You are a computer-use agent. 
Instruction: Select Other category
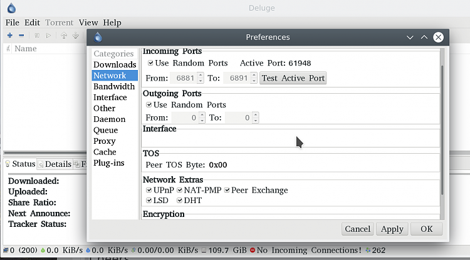[115, 108]
